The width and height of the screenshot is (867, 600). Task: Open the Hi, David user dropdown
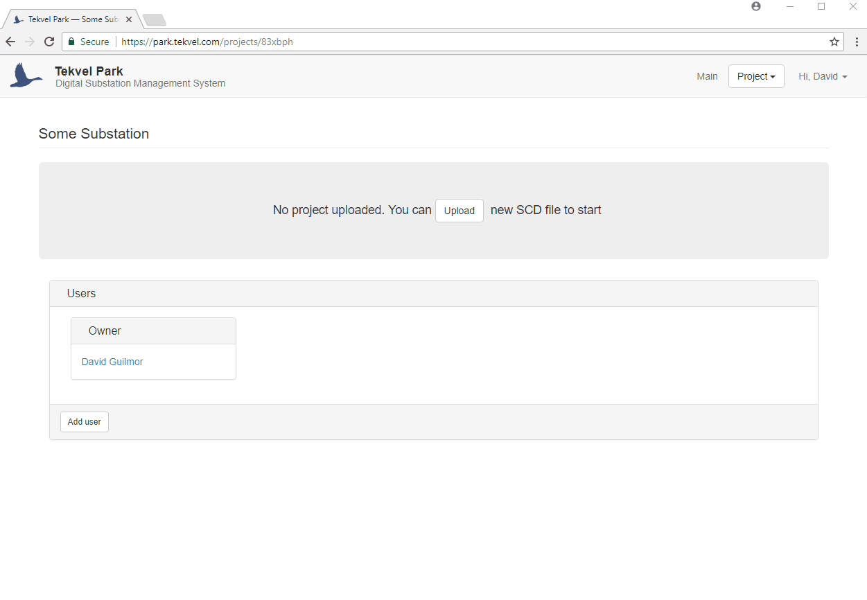tap(823, 76)
